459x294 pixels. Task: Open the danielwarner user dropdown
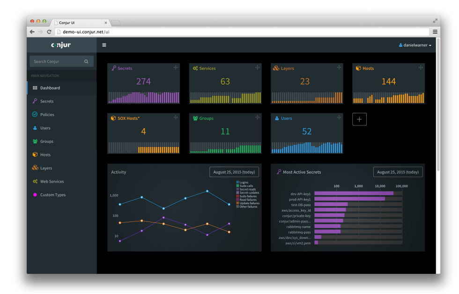click(x=415, y=45)
